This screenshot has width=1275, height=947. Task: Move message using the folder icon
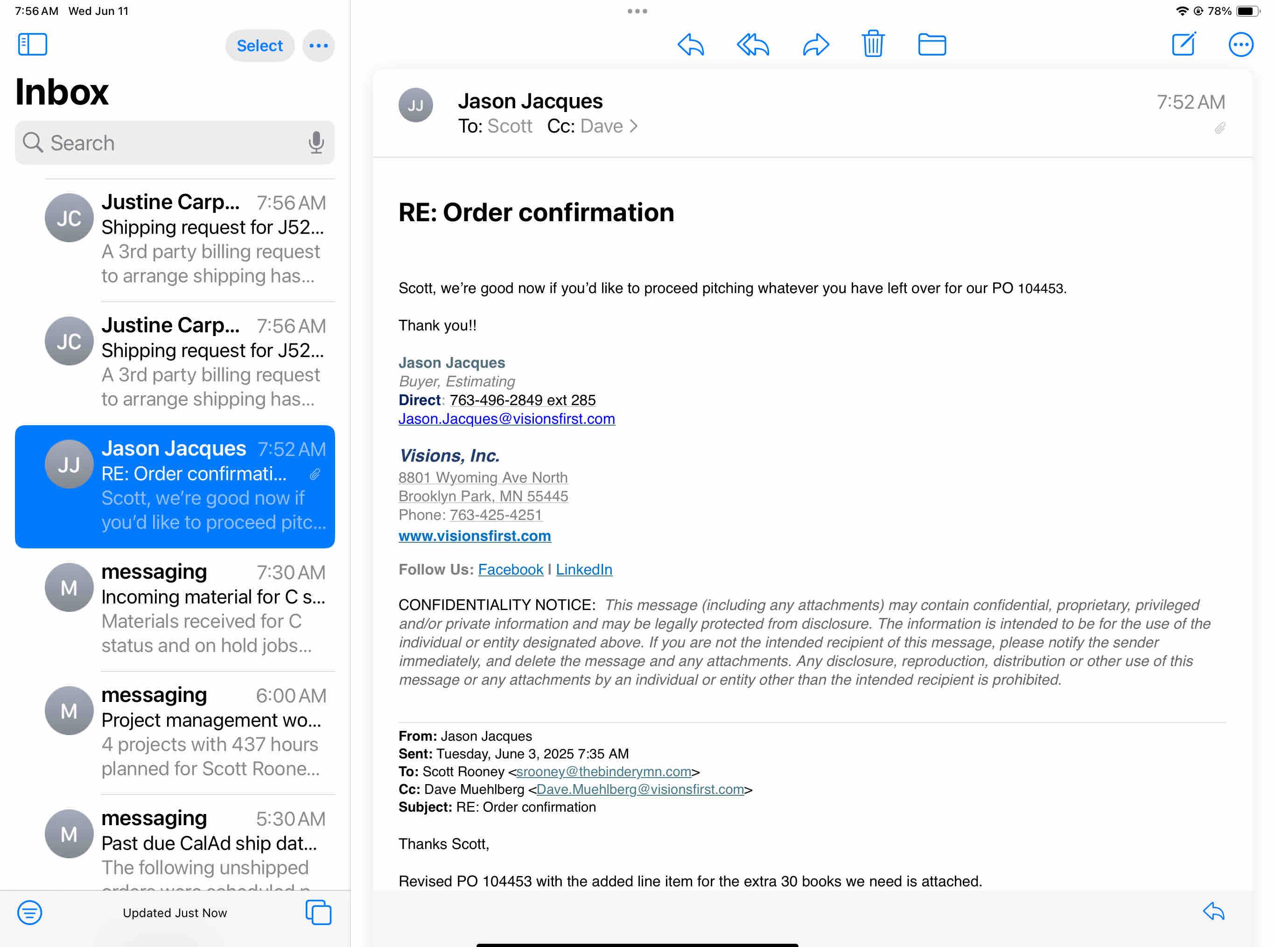(932, 45)
